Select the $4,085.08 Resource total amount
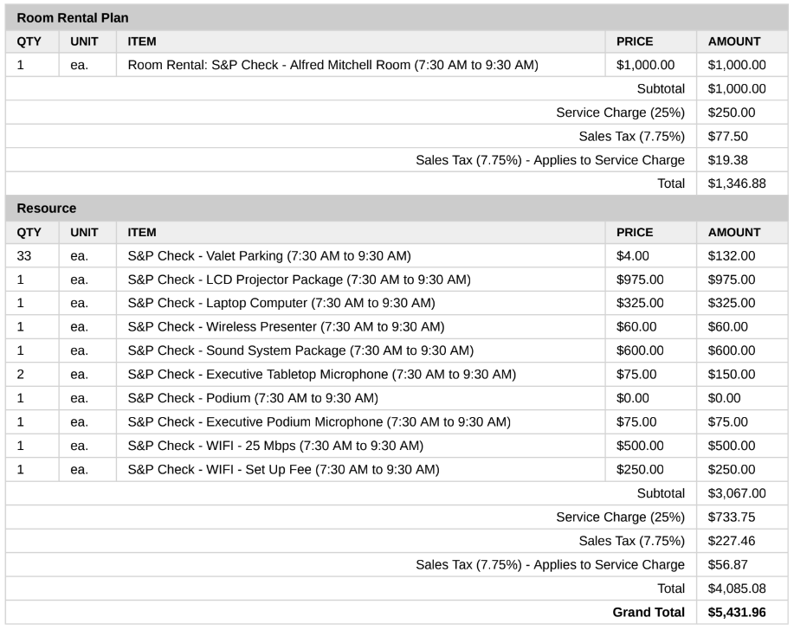 (x=736, y=588)
